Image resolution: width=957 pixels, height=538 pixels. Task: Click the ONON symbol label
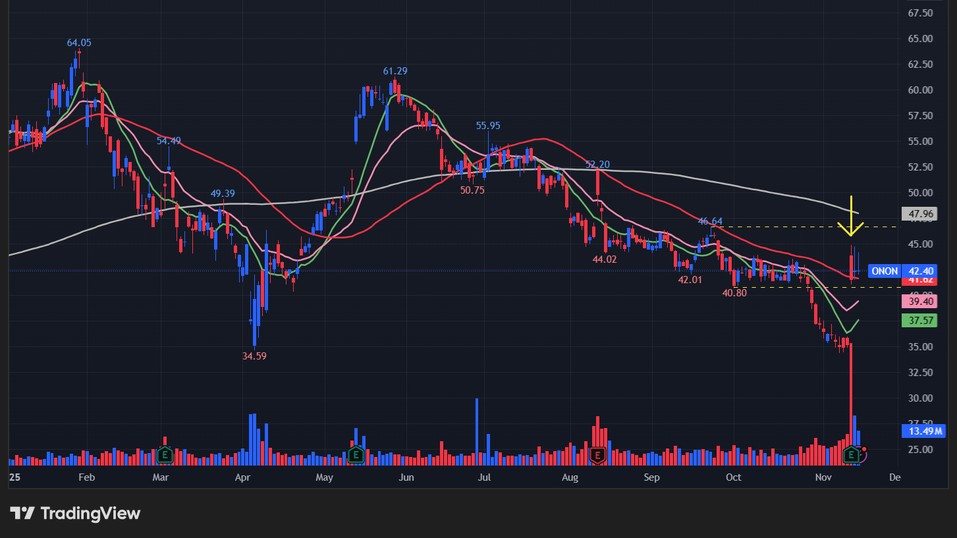pos(884,271)
